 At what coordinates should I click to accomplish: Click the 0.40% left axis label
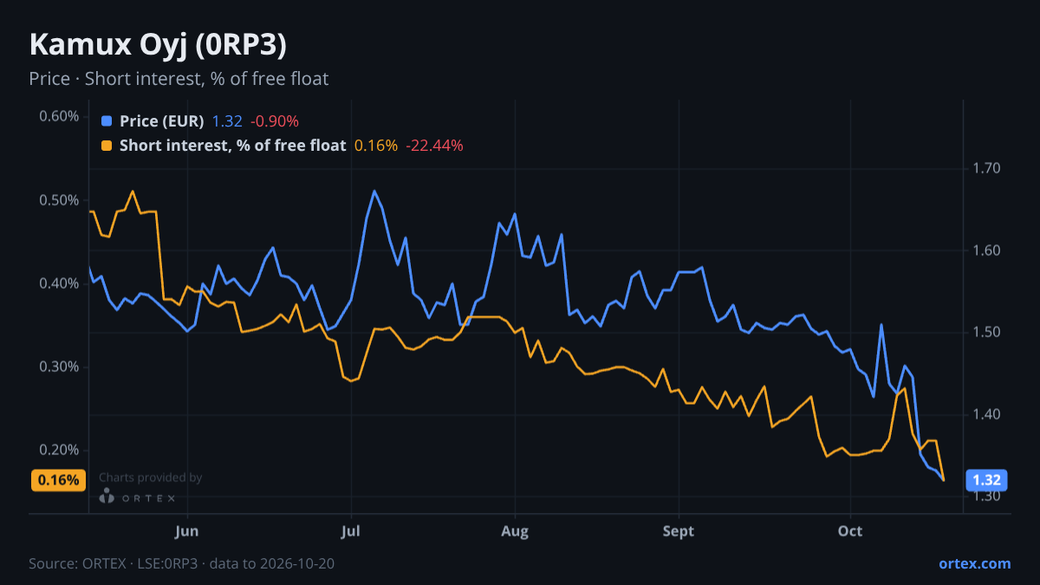[x=59, y=283]
